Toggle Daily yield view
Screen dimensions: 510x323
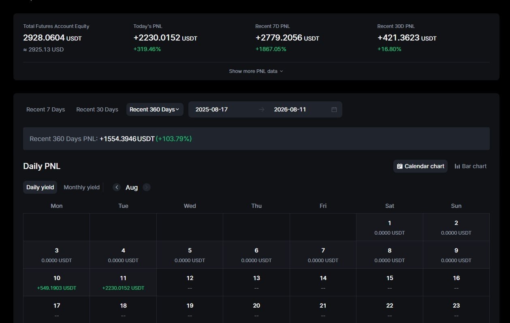click(40, 187)
